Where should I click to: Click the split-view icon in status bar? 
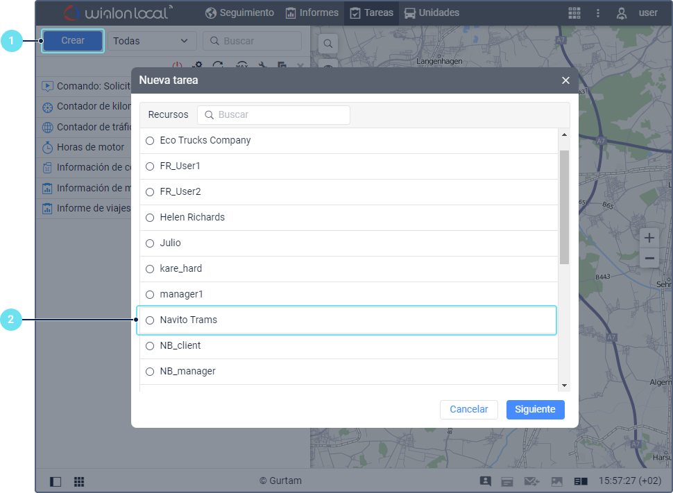pos(581,481)
